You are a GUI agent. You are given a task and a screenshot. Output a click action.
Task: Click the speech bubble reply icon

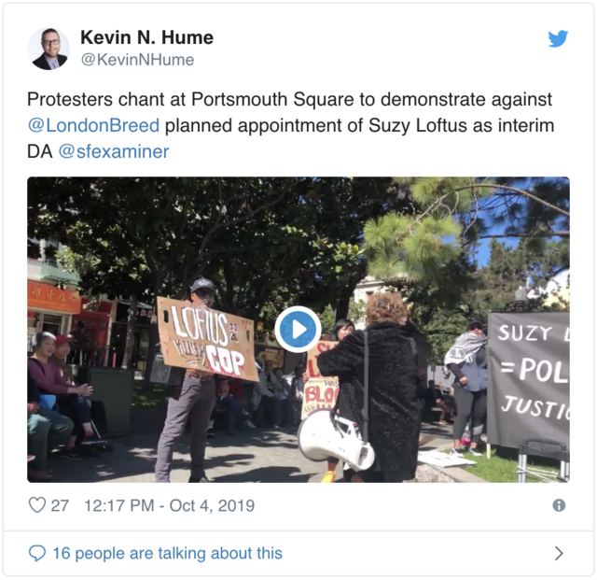pos(37,553)
